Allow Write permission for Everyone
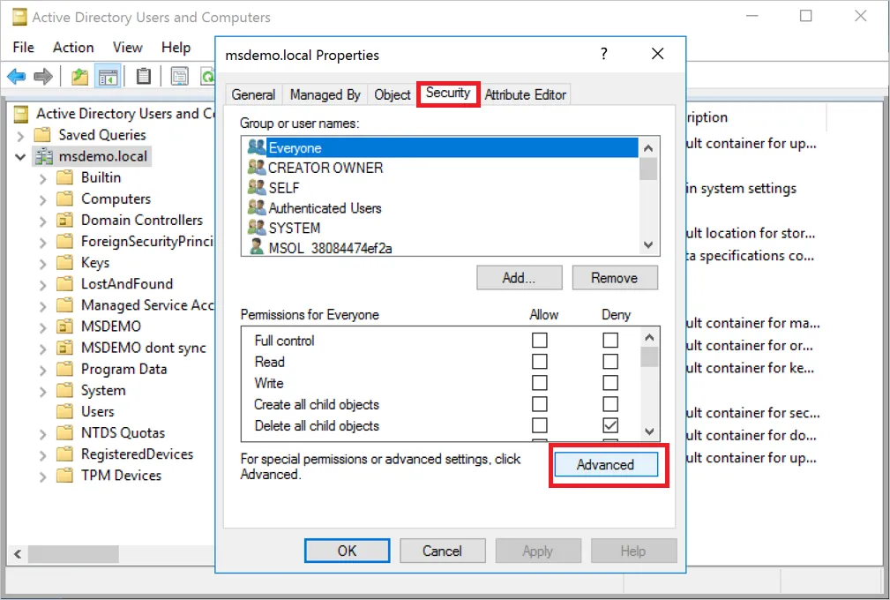 point(539,383)
